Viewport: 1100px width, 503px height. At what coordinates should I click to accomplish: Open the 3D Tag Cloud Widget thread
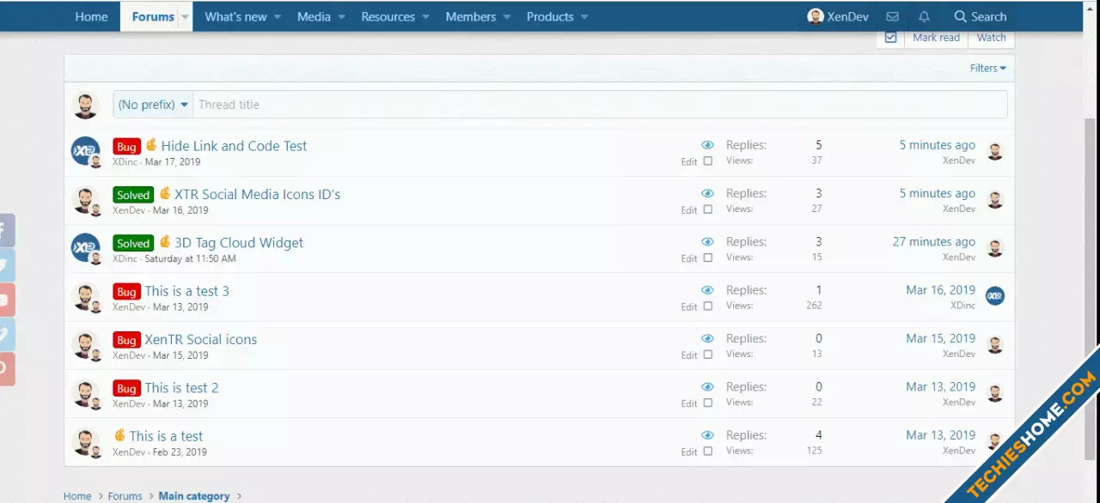[238, 243]
